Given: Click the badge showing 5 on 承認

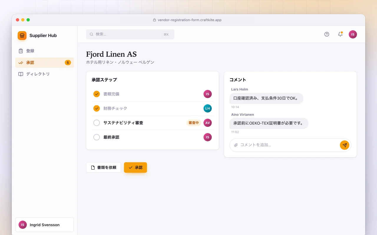Looking at the screenshot, I should [x=68, y=63].
